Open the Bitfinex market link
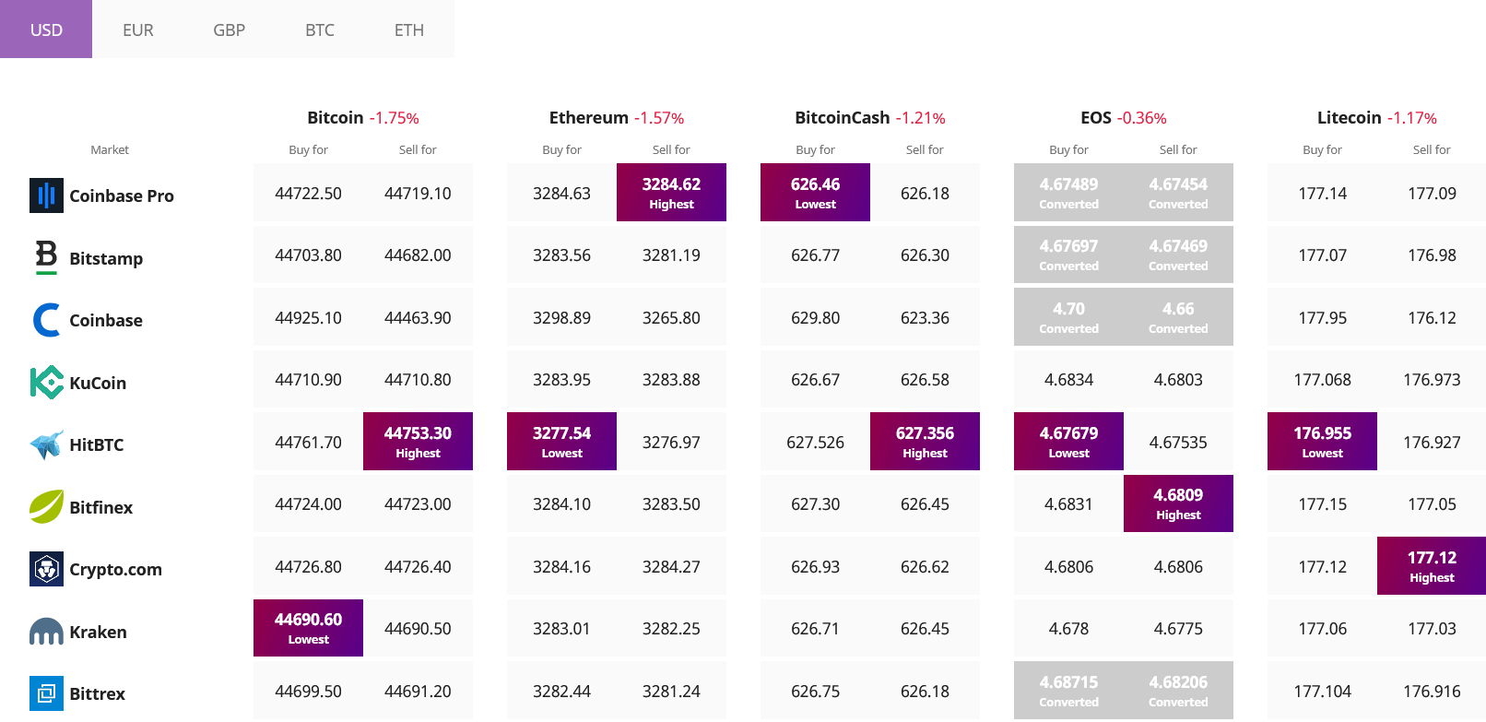 click(101, 507)
